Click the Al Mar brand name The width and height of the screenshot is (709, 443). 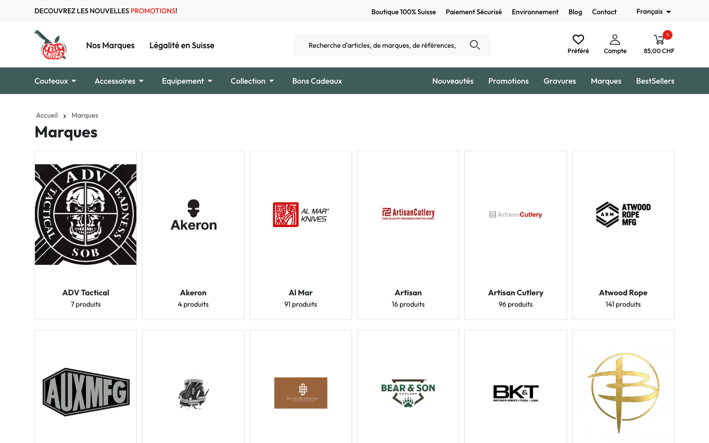[301, 292]
